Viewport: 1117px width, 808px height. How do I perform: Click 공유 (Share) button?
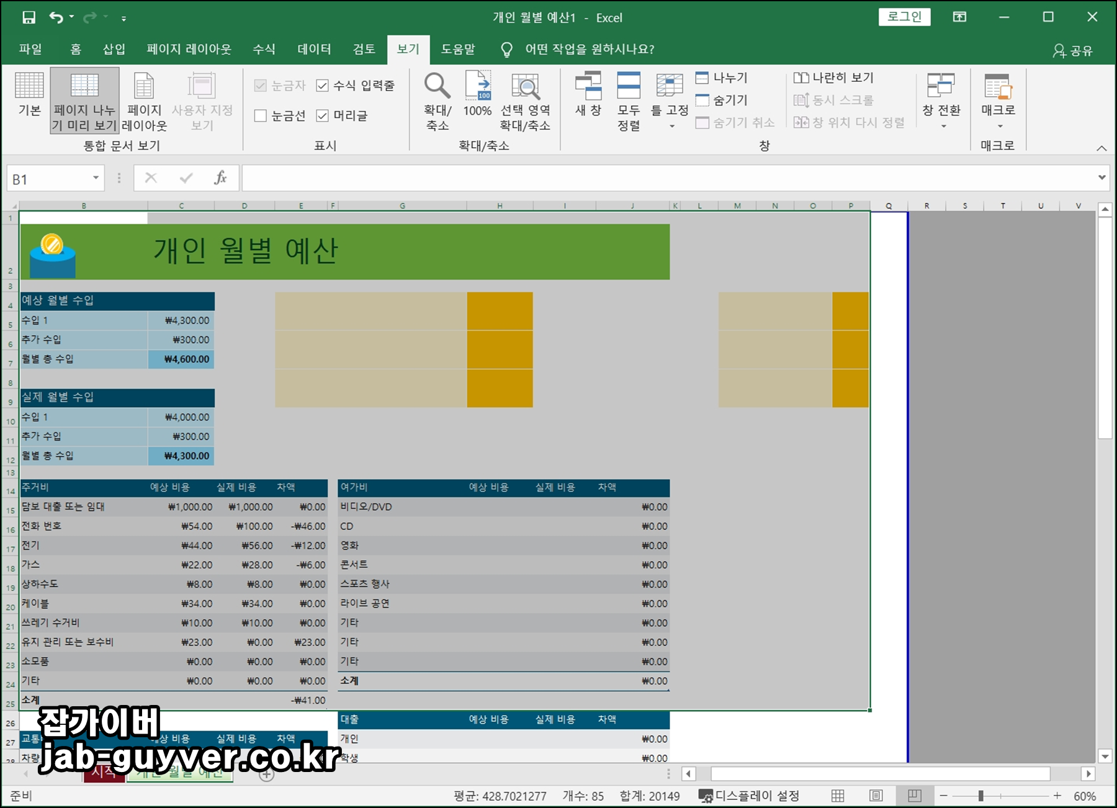1072,50
